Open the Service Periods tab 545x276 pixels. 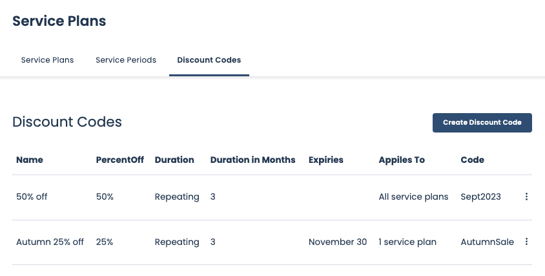click(126, 60)
